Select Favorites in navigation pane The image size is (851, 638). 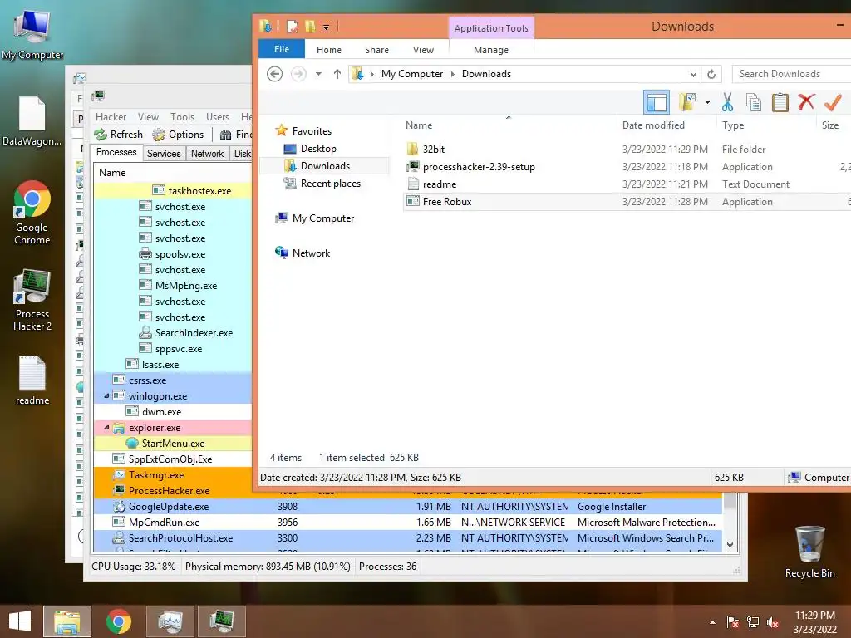coord(312,130)
